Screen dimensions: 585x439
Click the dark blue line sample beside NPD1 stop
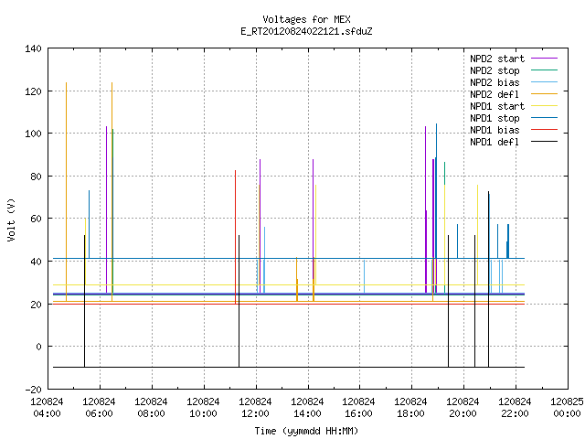point(544,118)
